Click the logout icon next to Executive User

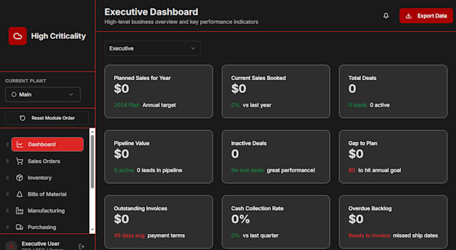pos(82,246)
